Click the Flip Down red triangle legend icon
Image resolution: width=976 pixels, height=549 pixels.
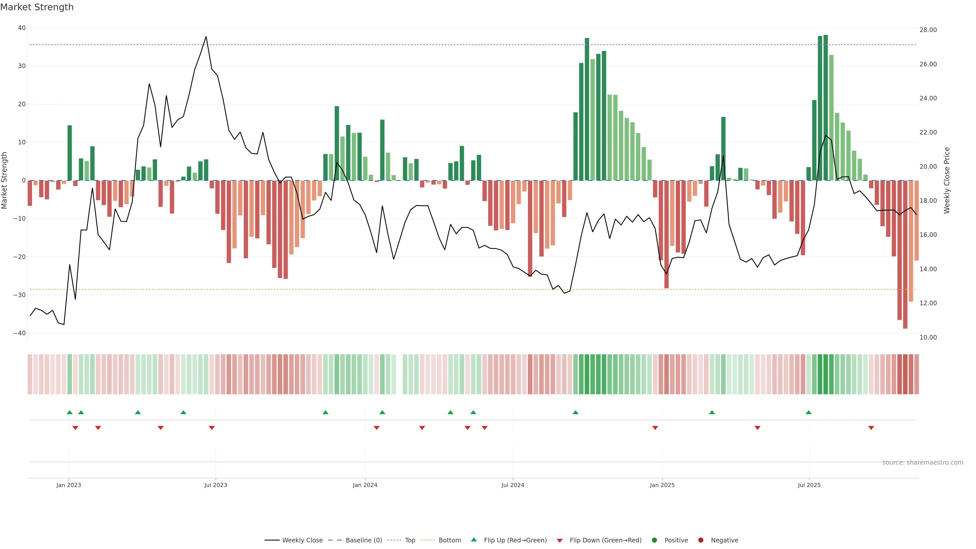tap(559, 541)
